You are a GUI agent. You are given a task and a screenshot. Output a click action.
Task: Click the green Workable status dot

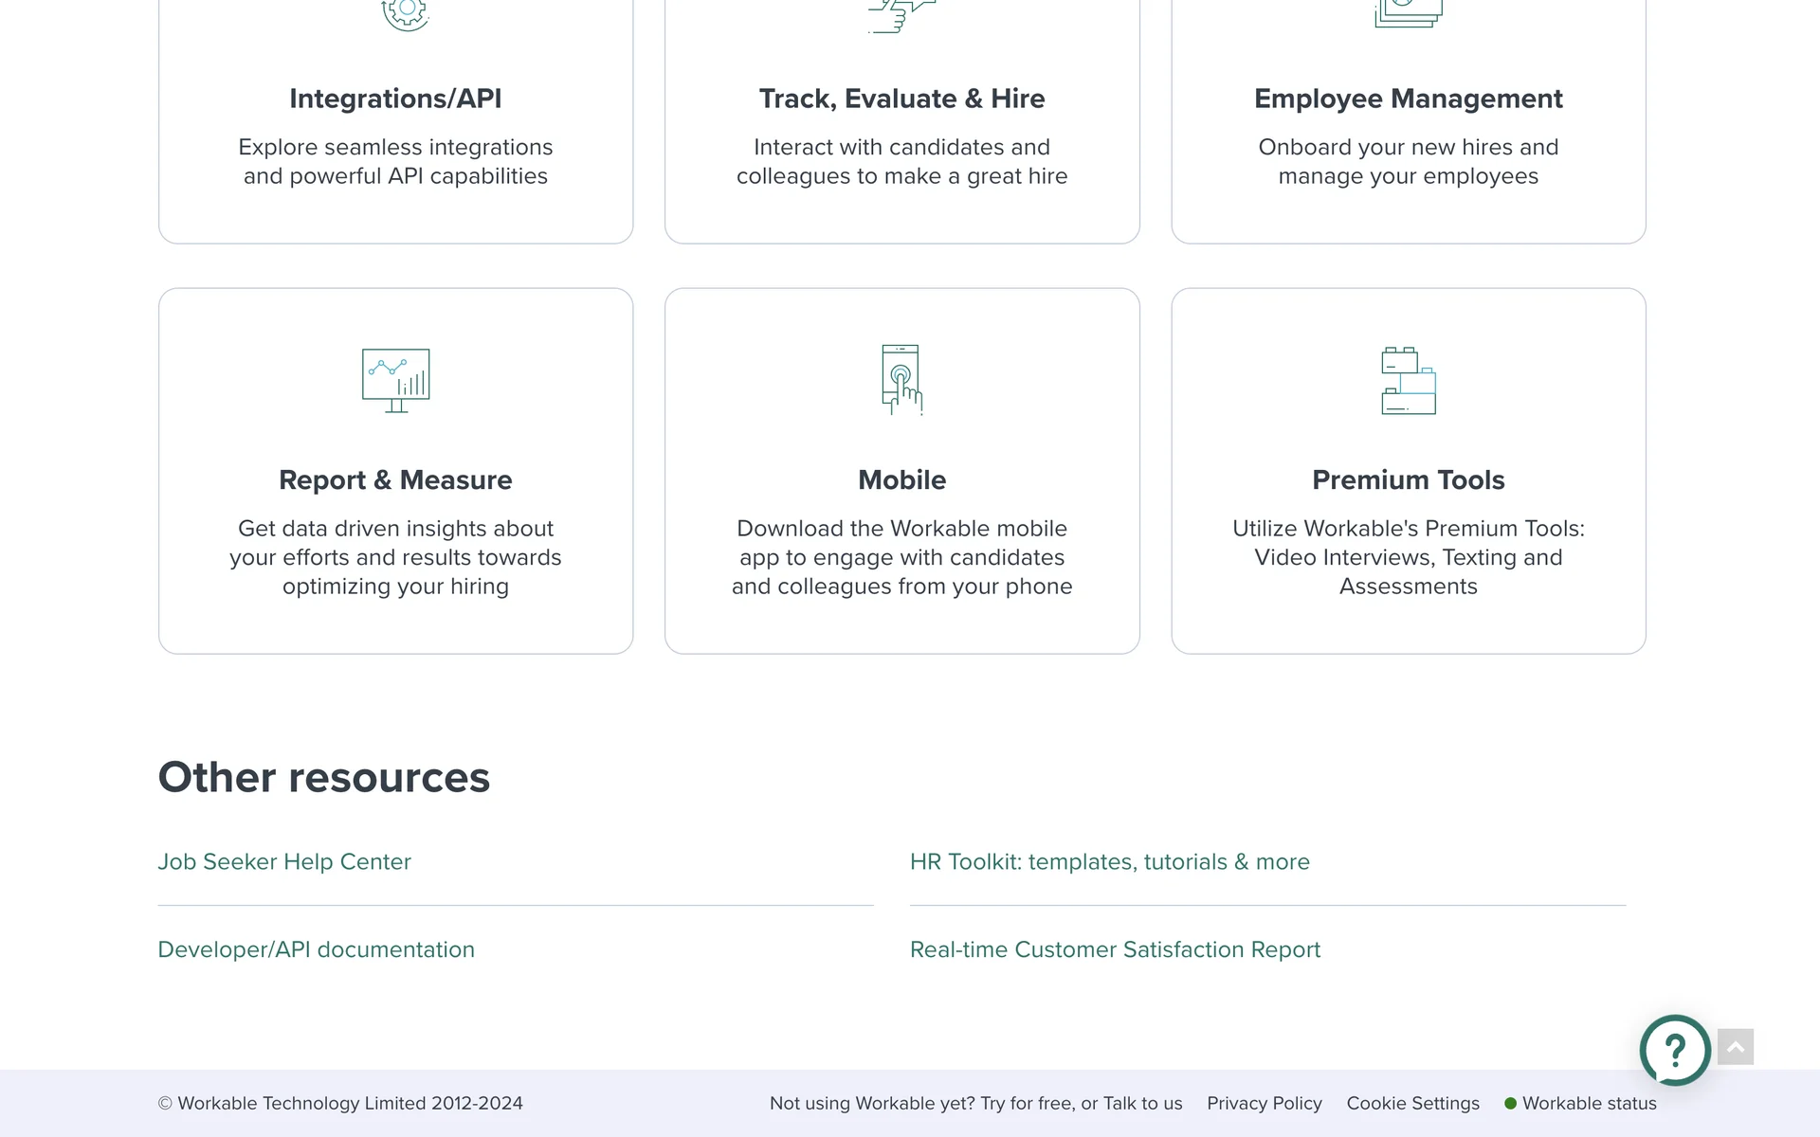1510,1103
